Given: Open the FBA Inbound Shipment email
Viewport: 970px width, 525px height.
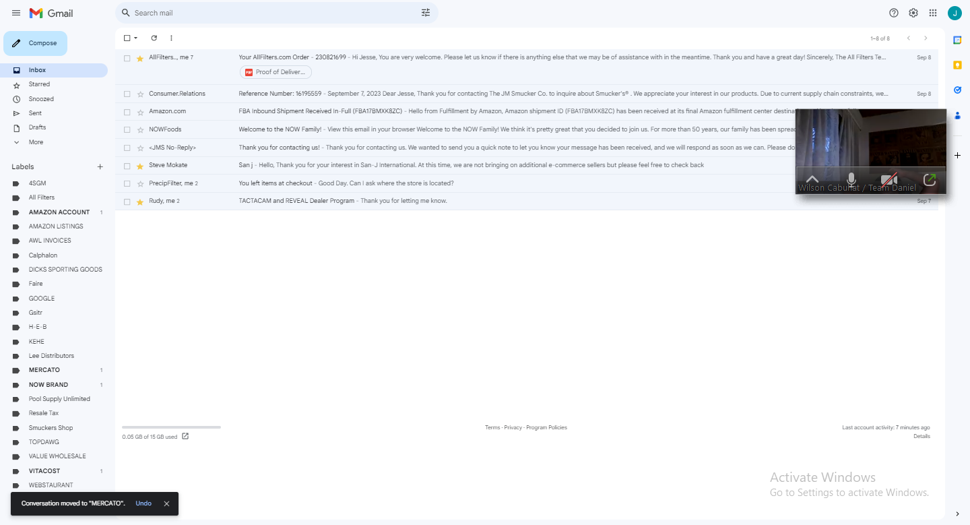Looking at the screenshot, I should pyautogui.click(x=527, y=111).
